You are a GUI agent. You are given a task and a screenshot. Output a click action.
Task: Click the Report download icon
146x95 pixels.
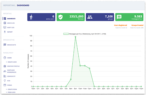pyautogui.click(x=5, y=32)
